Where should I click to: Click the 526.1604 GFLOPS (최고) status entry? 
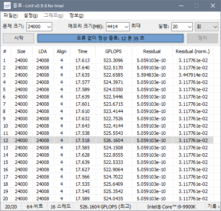(x=105, y=206)
